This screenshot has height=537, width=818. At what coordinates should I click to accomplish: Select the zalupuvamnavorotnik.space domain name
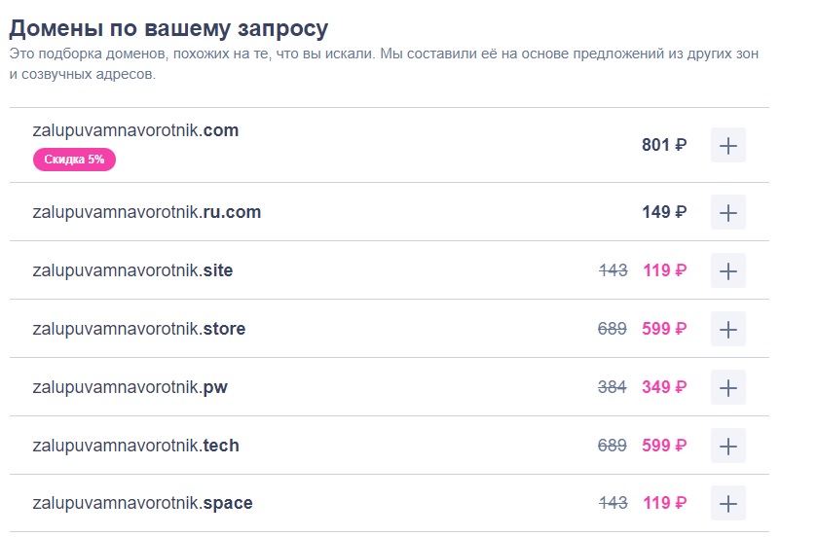pyautogui.click(x=142, y=503)
